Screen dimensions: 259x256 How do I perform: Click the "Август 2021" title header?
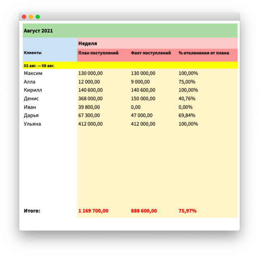(38, 31)
